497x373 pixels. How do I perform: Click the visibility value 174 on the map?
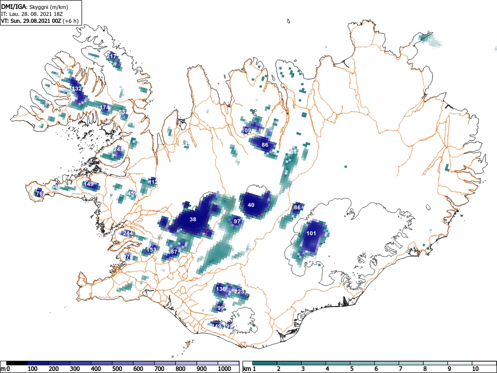[x=104, y=107]
